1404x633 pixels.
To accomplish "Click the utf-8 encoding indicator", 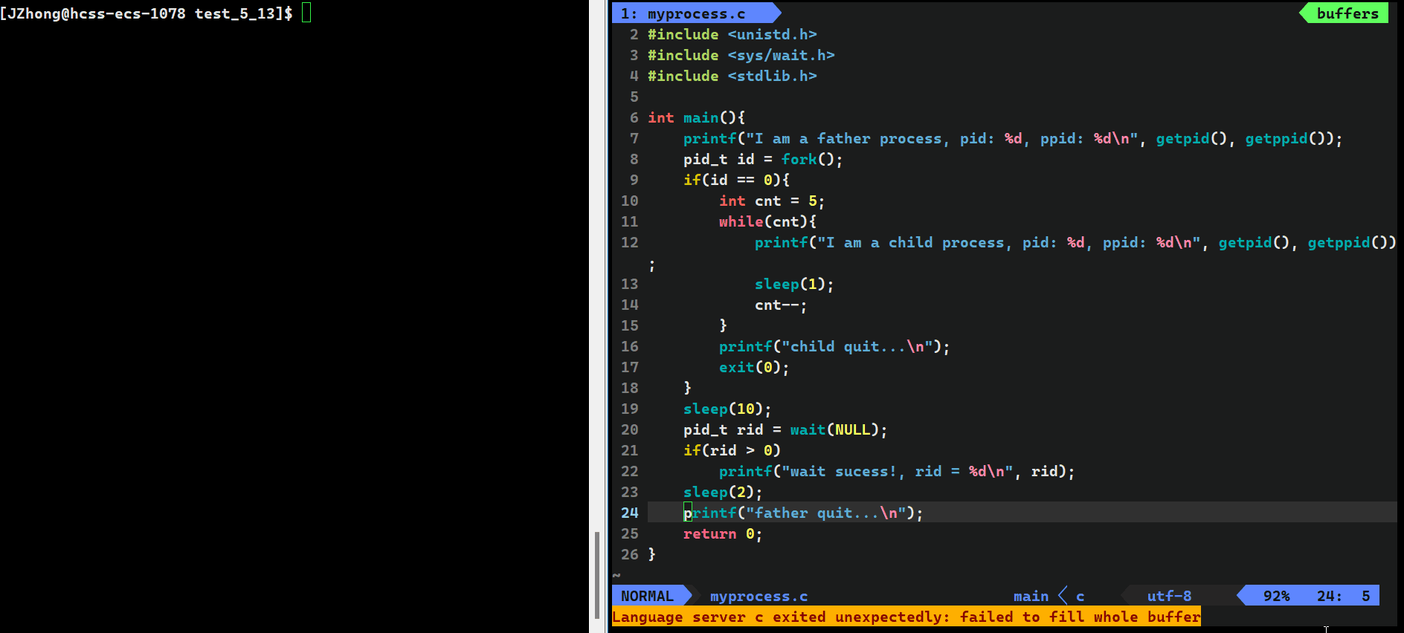I will pyautogui.click(x=1169, y=596).
